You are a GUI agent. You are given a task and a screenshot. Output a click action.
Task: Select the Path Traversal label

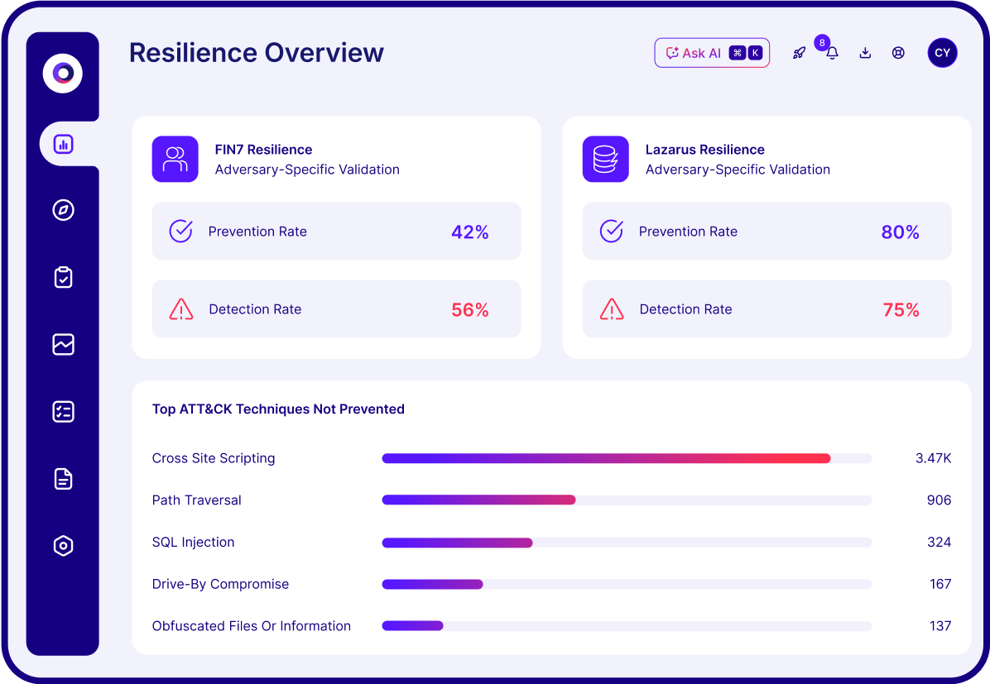point(196,500)
